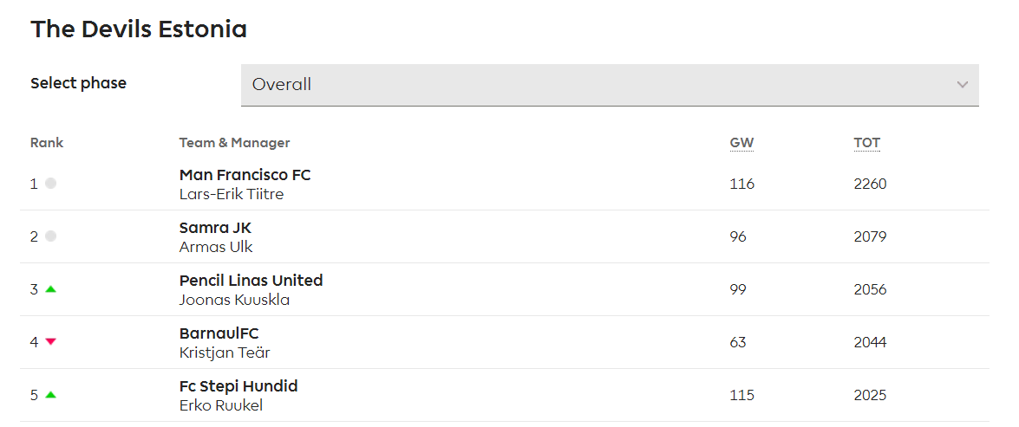The height and width of the screenshot is (427, 1019).
Task: Click green up arrow next to rank 5
Action: 51,395
